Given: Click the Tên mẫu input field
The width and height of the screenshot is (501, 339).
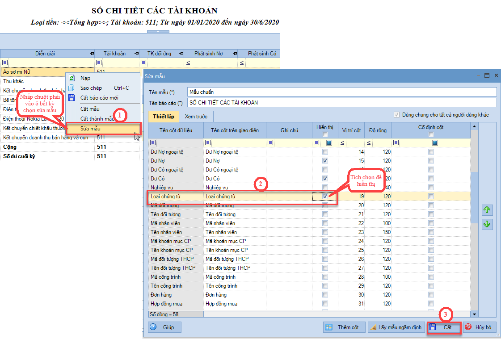Looking at the screenshot, I should (342, 92).
